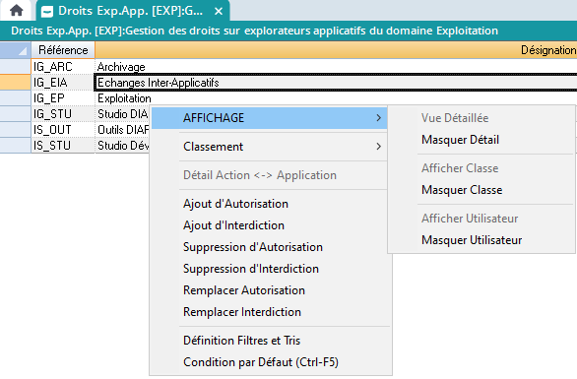Select all rows via grid corner
This screenshot has height=379, width=577.
click(16, 49)
